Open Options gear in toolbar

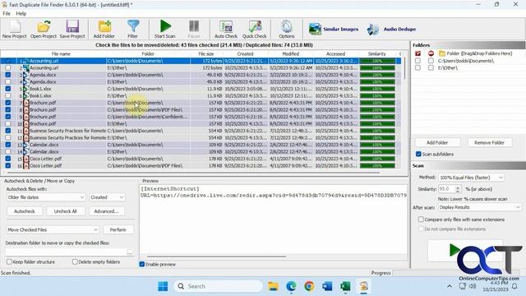287,29
